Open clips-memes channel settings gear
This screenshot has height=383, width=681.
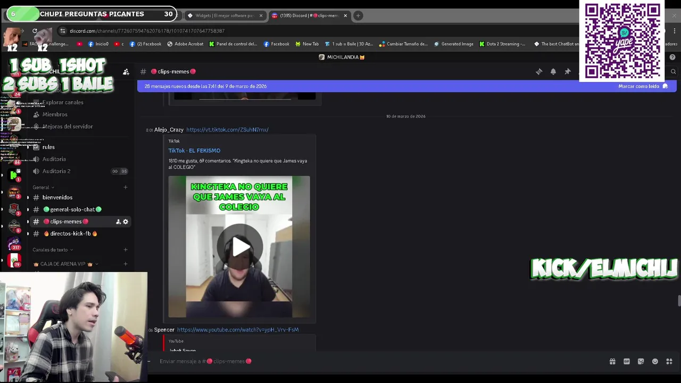click(x=126, y=221)
